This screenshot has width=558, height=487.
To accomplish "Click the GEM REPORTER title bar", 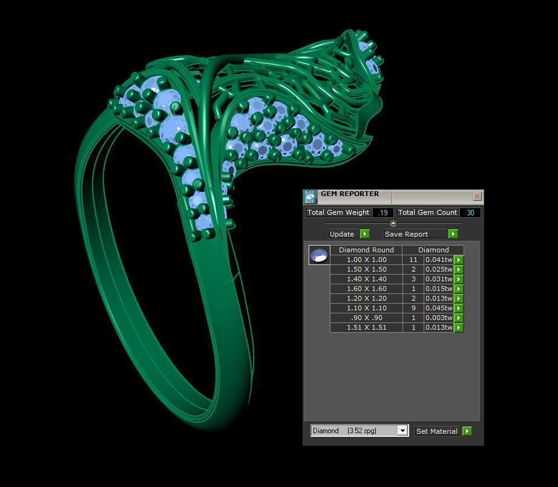I will tap(393, 197).
